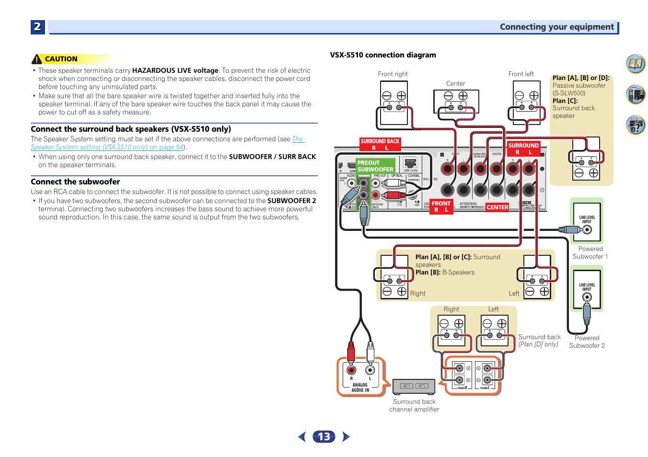This screenshot has width=648, height=457.
Task: Click red 'SURROUND BACK R L' terminal label
Action: click(x=380, y=144)
